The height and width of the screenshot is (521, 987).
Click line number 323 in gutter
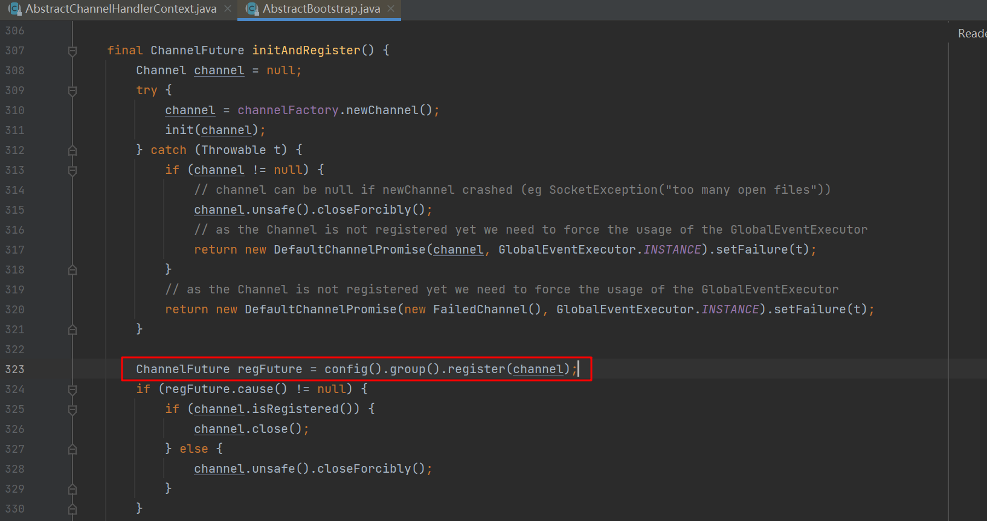[x=15, y=369]
